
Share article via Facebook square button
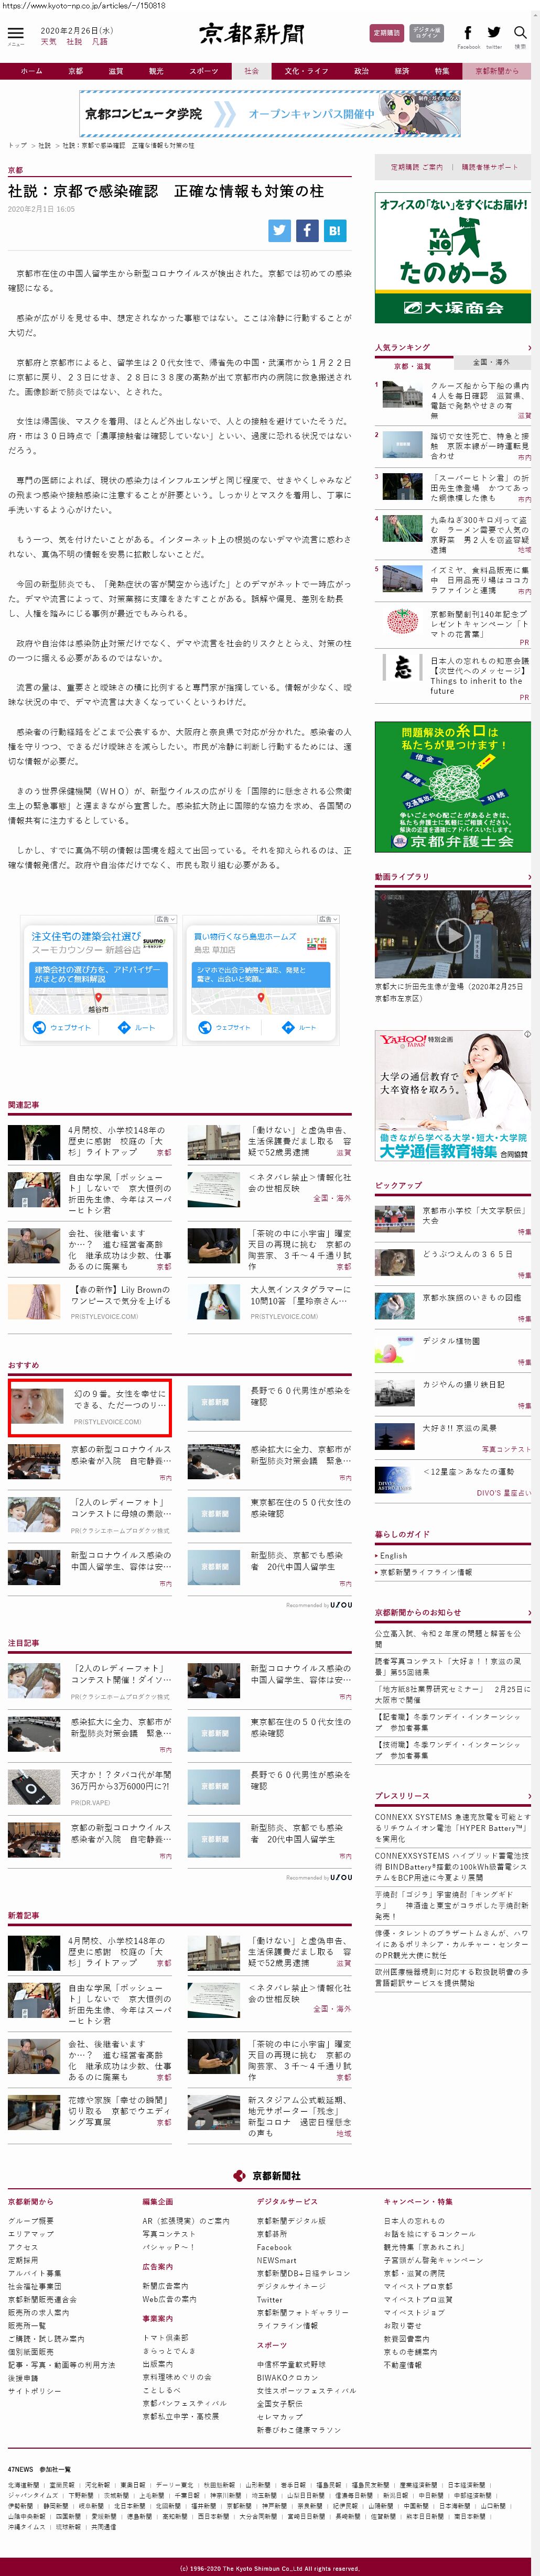tap(307, 230)
